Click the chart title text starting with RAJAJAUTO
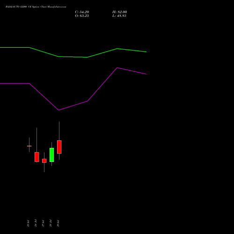Image resolution: width=234 pixels, height=234 pixels. tap(36, 7)
